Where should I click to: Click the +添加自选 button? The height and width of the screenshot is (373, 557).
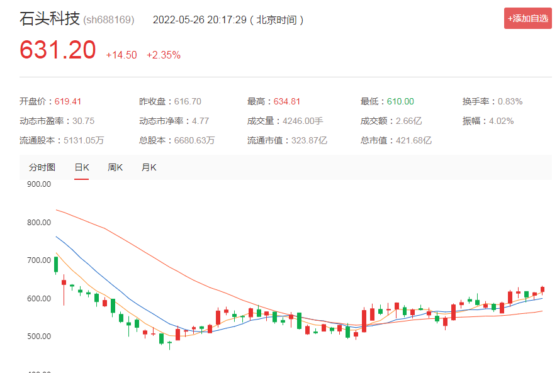[527, 18]
